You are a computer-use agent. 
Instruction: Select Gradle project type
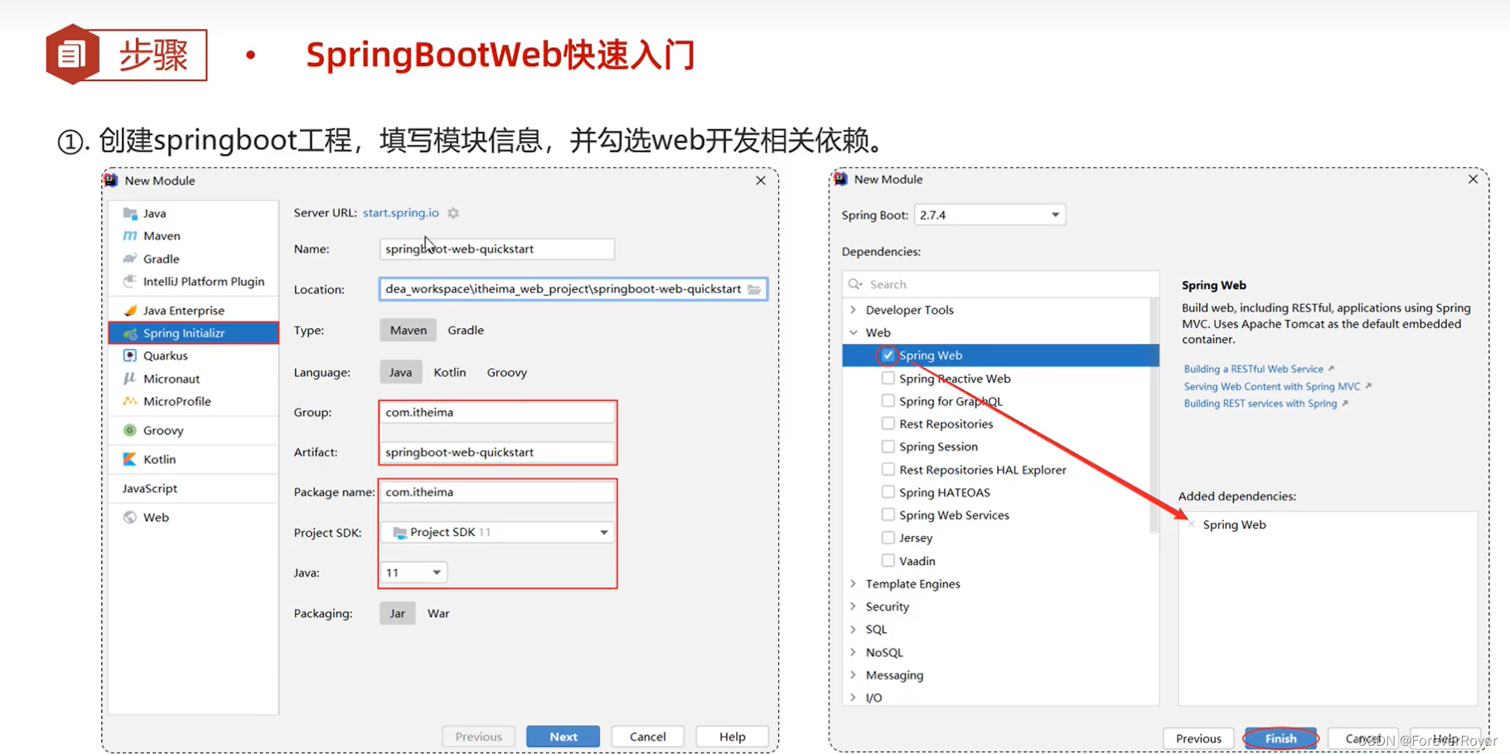point(466,330)
